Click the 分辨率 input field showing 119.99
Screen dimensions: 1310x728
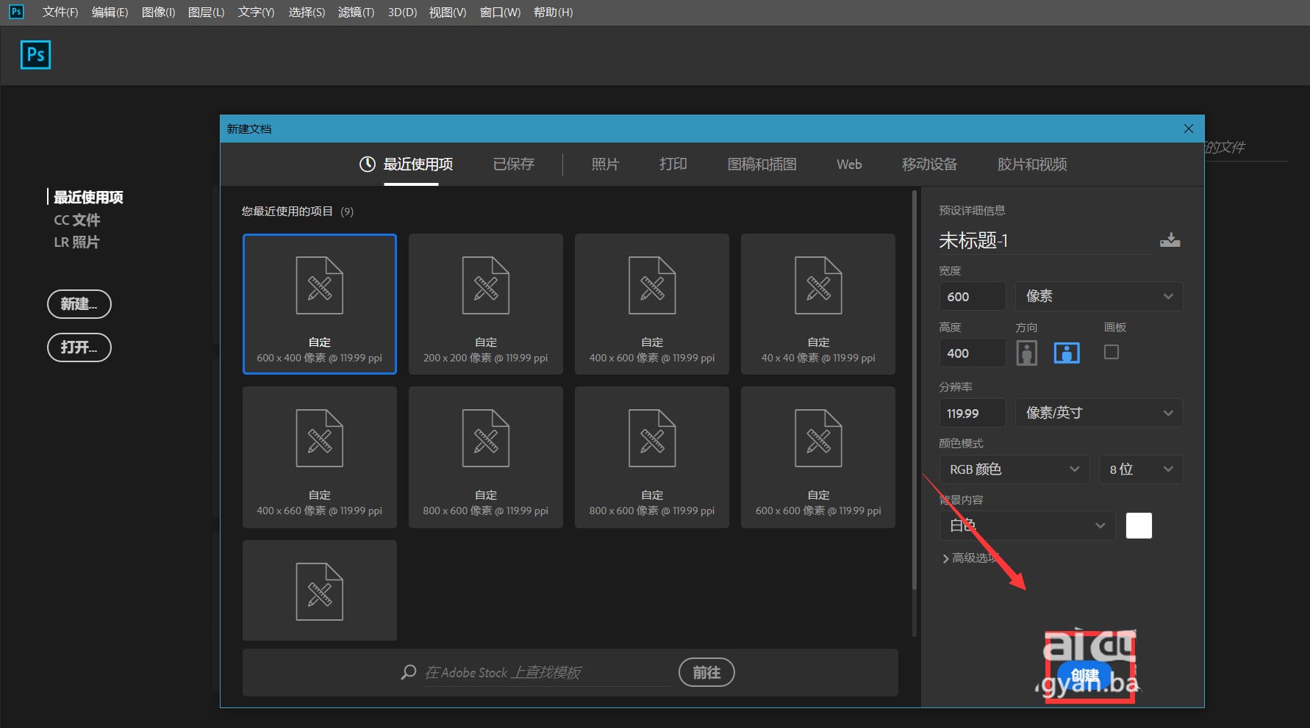point(973,413)
